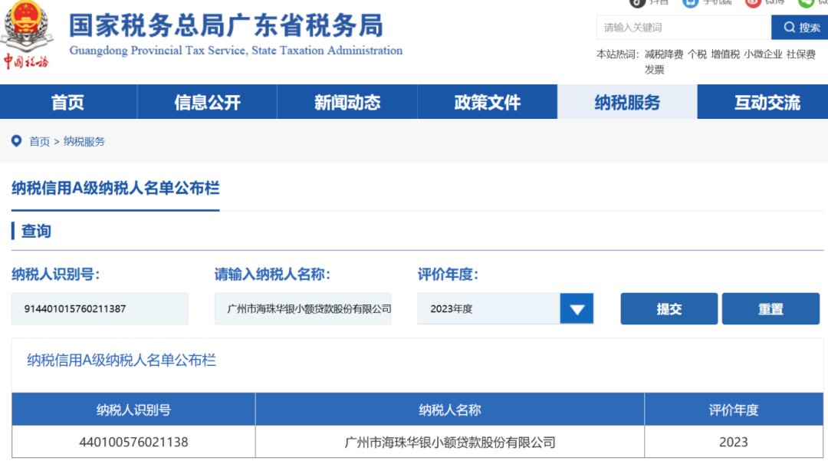Click the 搜索 search button
Viewport: 828px width, 461px height.
(800, 28)
